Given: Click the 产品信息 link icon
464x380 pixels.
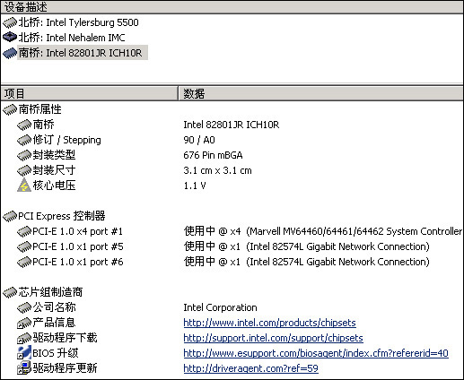Looking at the screenshot, I should click(x=24, y=323).
